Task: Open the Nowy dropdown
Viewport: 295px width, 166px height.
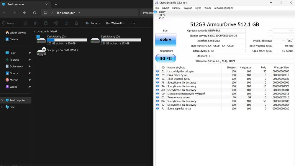Action: (x=9, y=23)
